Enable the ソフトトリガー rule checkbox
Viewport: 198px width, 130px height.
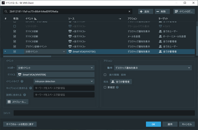click(15, 26)
